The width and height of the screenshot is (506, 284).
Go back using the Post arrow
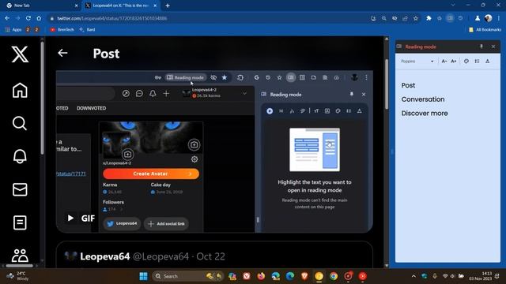pos(62,53)
